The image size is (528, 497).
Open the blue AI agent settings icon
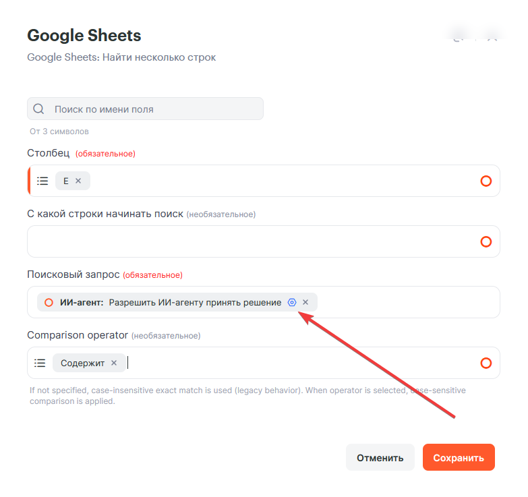coord(292,302)
